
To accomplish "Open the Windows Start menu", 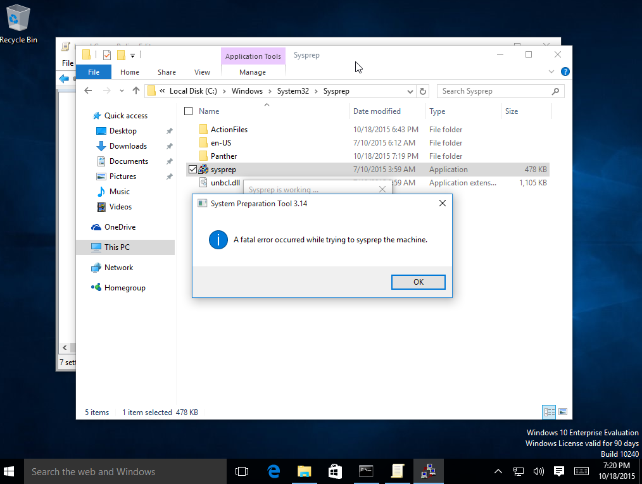I will [9, 471].
